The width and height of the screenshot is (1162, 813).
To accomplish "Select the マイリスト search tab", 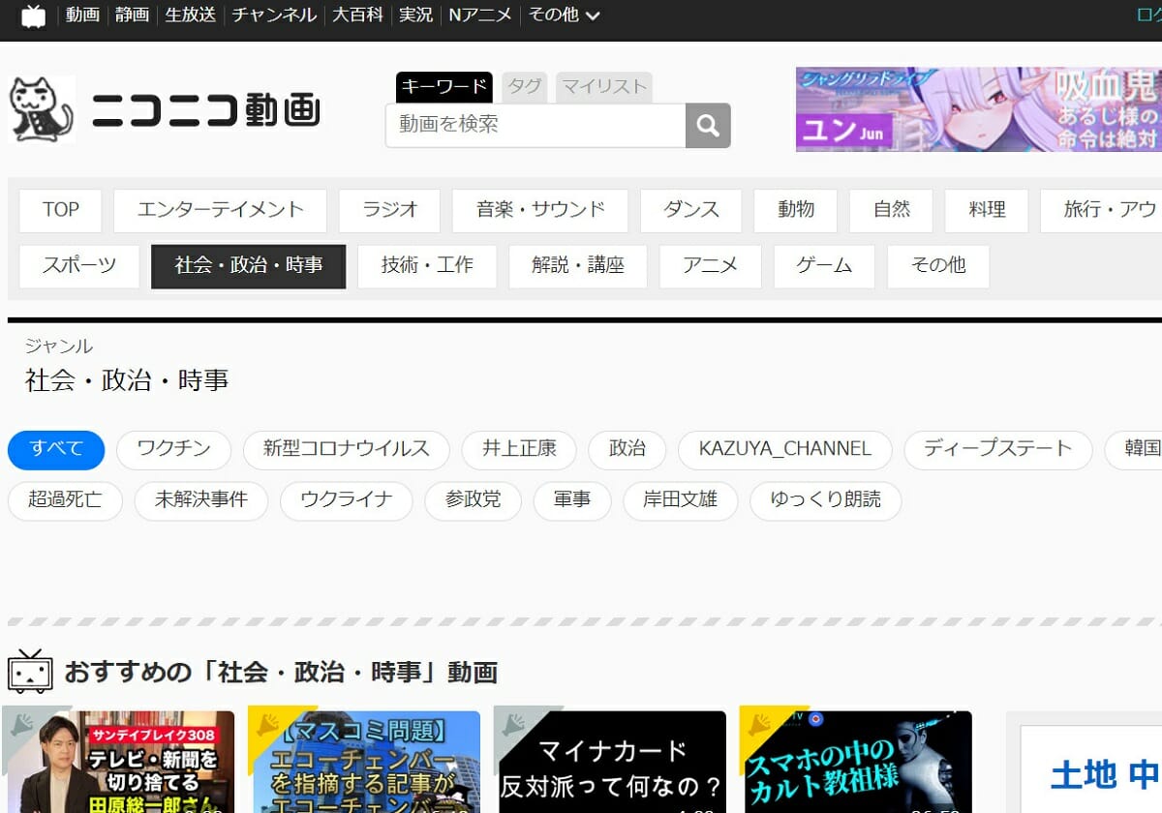I will 604,87.
